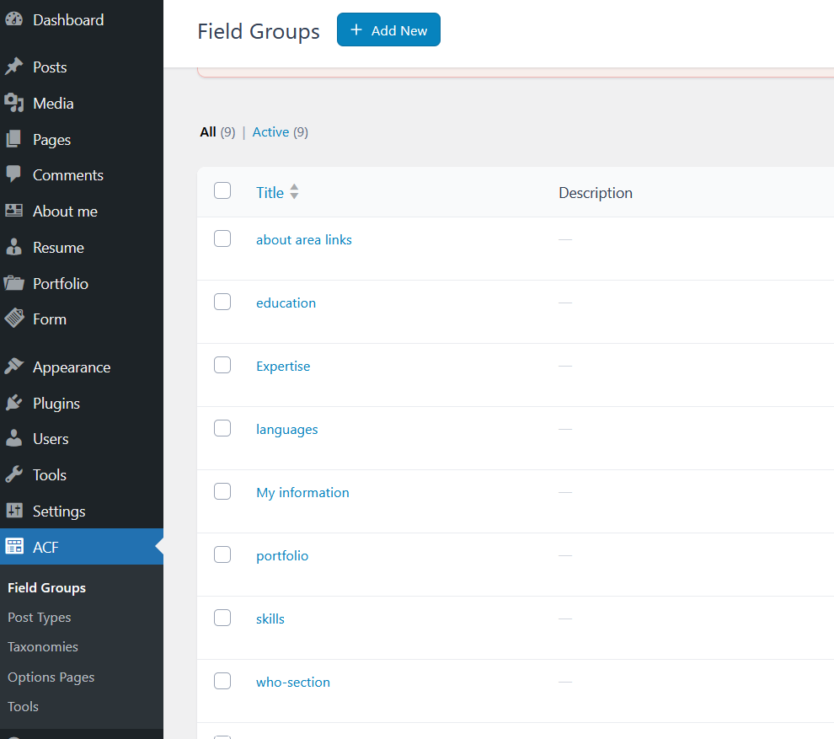
Task: Click the Resume person icon
Action: (13, 247)
